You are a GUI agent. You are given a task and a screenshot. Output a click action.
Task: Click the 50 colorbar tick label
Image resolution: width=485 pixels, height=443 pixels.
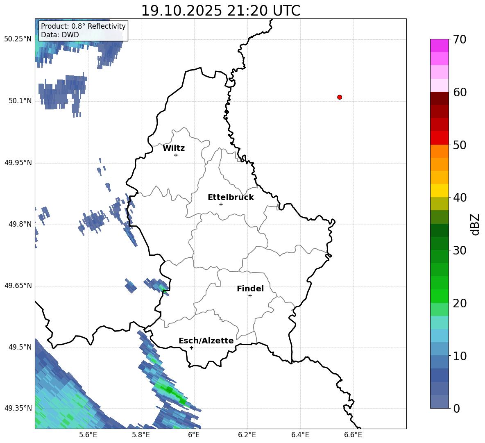tap(460, 145)
